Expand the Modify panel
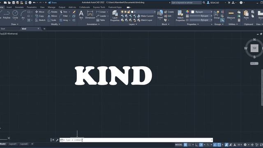Viewport: 263px width, 148px height. coord(55,24)
